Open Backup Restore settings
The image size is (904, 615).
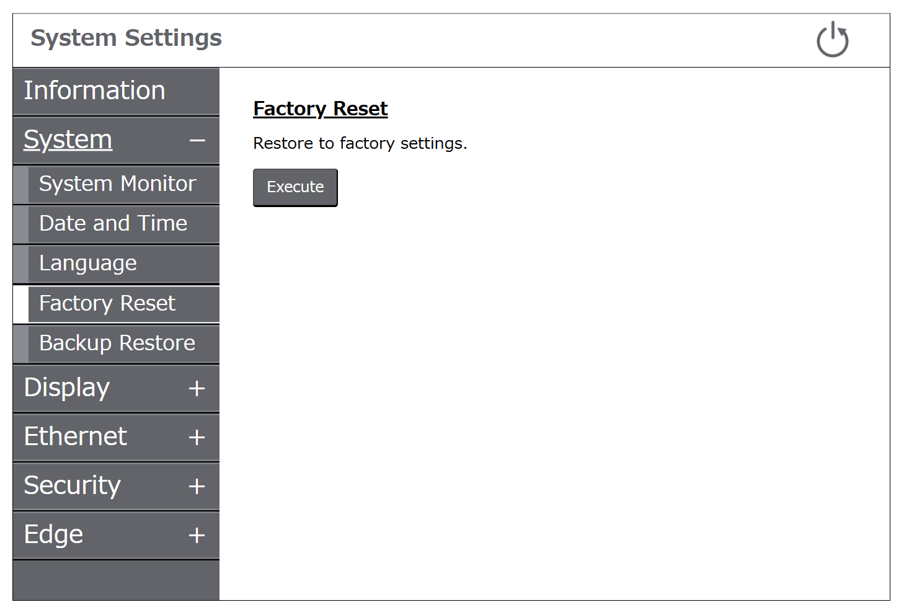(x=116, y=343)
